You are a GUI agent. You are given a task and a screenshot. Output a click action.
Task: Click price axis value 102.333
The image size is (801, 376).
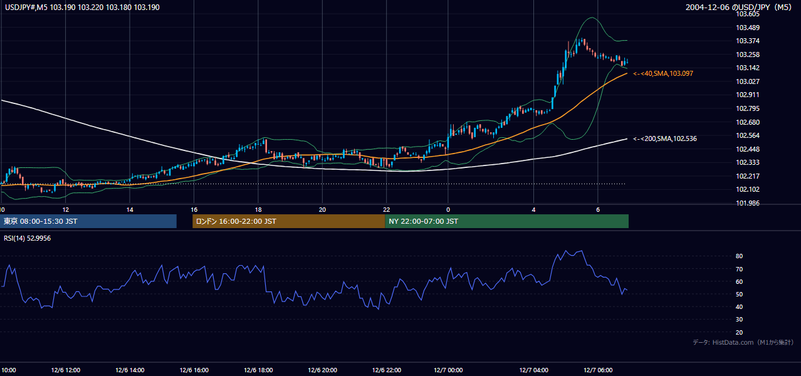pos(747,162)
